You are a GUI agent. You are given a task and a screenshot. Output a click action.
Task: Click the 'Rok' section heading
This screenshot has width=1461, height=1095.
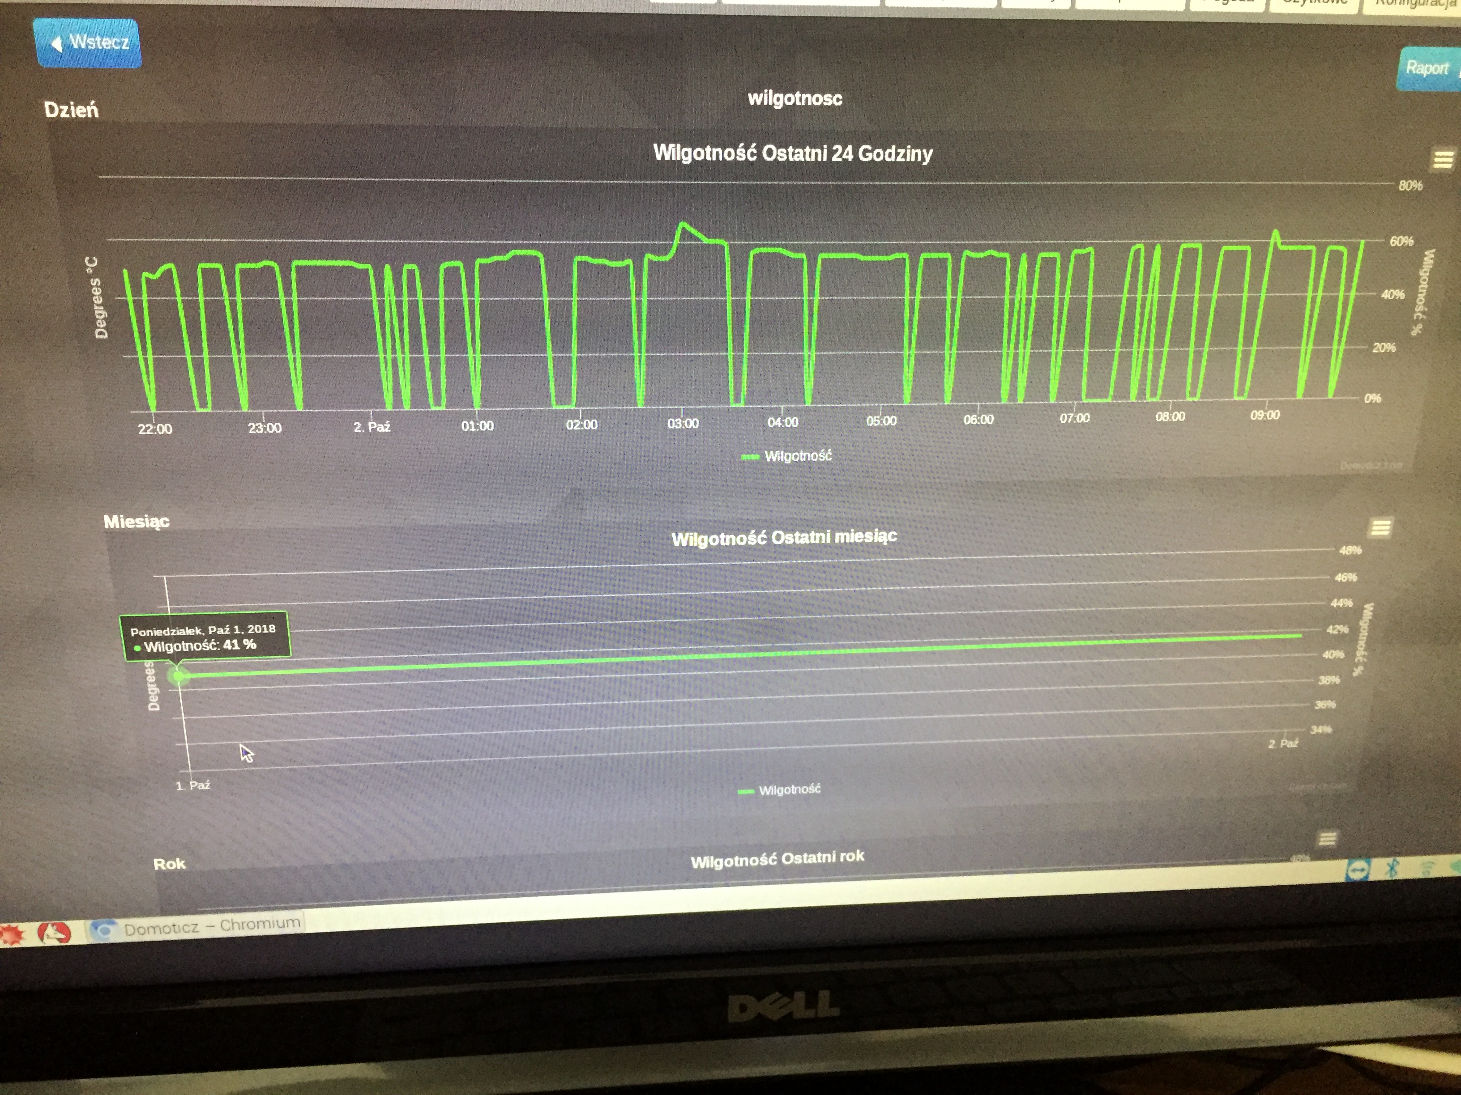pyautogui.click(x=170, y=864)
